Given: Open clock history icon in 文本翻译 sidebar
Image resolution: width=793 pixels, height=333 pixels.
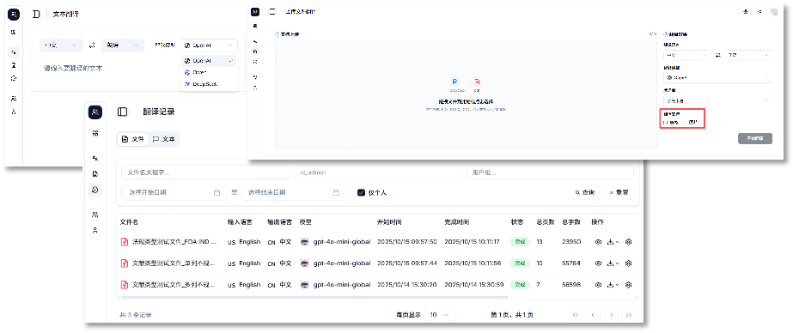Looking at the screenshot, I should coord(14,78).
